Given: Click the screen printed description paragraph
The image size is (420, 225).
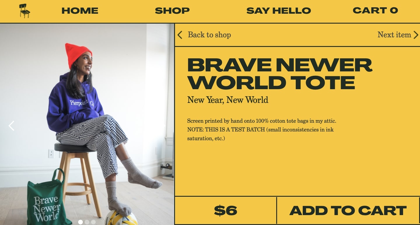Looking at the screenshot, I should click(262, 129).
